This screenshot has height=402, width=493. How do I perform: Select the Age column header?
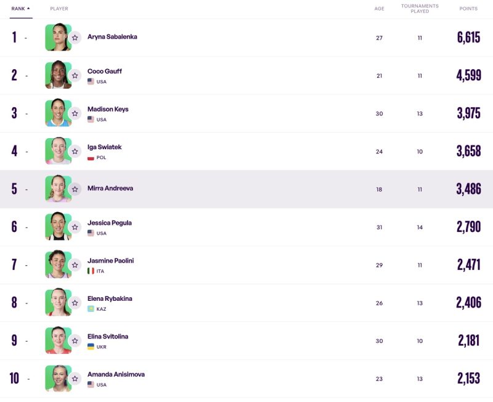click(x=379, y=9)
